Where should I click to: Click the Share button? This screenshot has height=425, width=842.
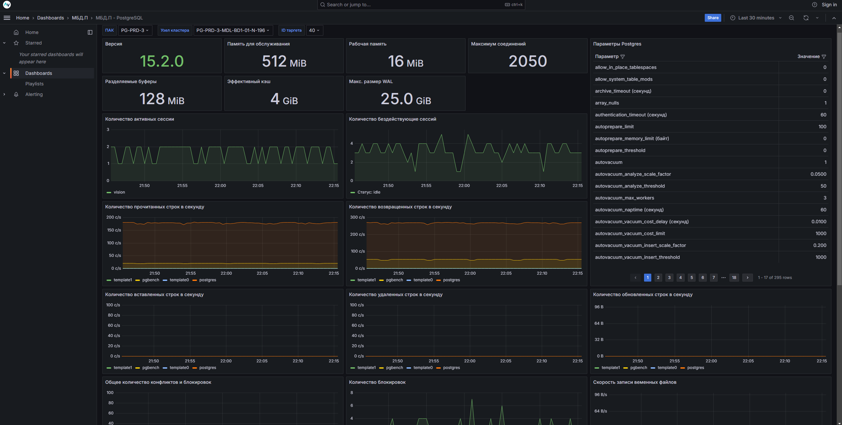pyautogui.click(x=713, y=18)
